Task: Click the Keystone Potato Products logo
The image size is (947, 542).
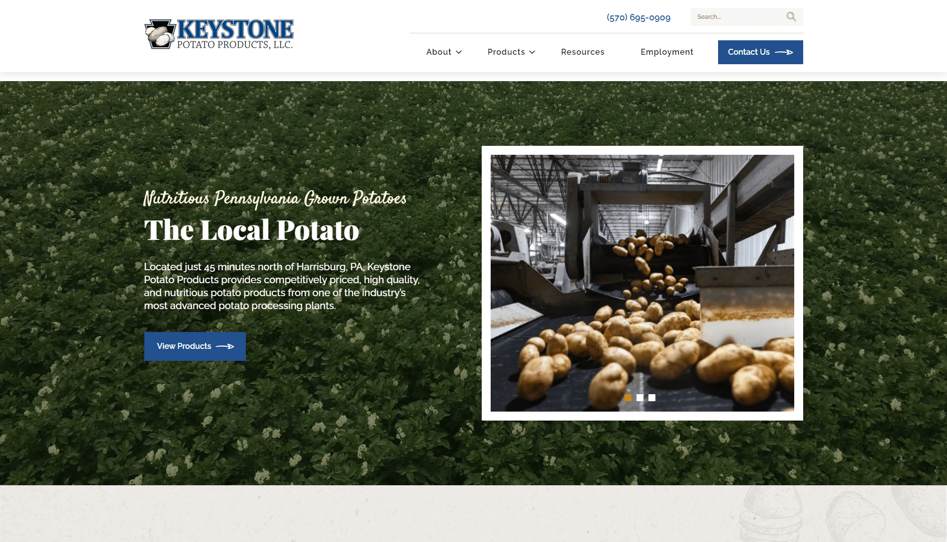Action: click(219, 34)
